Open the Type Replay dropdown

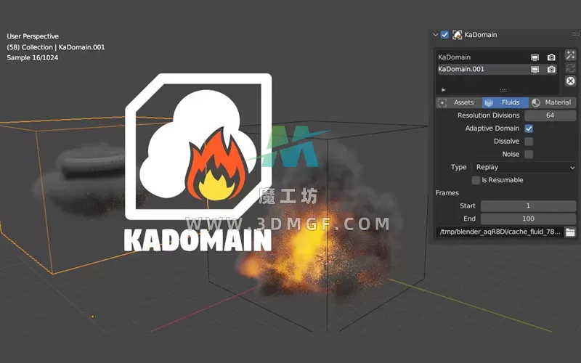pyautogui.click(x=524, y=167)
